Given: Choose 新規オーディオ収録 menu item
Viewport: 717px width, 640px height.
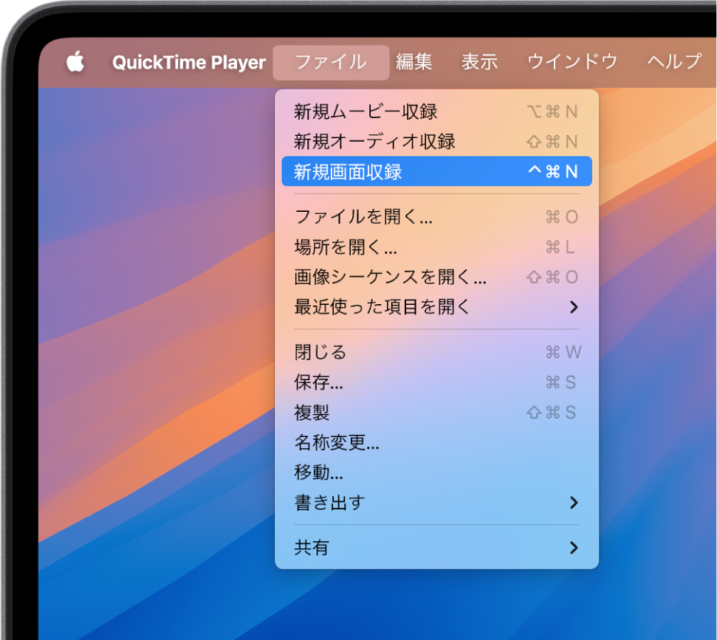Looking at the screenshot, I should pos(374,142).
